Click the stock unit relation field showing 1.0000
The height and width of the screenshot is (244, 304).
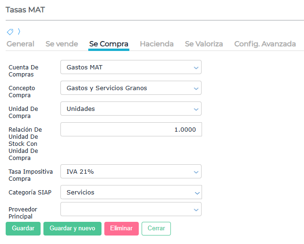click(131, 130)
